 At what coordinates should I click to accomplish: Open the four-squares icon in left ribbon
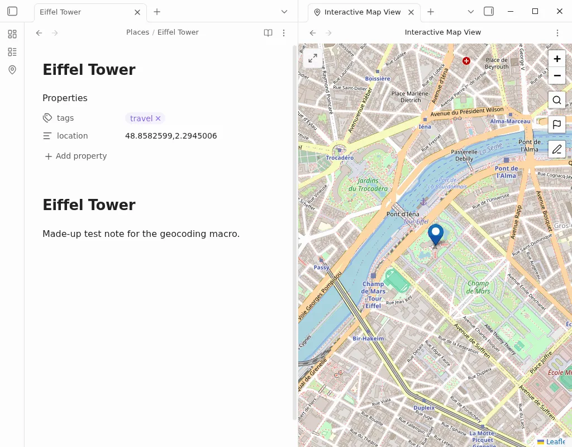(12, 34)
